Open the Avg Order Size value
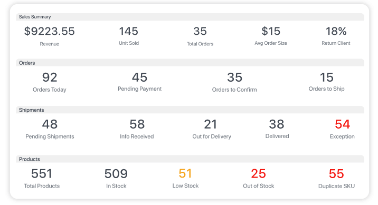Viewport: 378px width, 205px height. pos(271,36)
